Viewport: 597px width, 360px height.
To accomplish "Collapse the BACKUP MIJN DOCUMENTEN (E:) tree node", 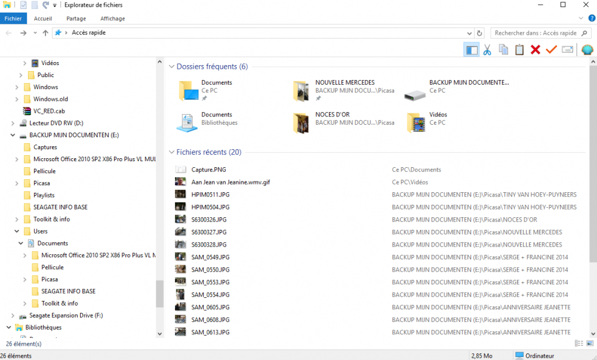I will coord(13,135).
